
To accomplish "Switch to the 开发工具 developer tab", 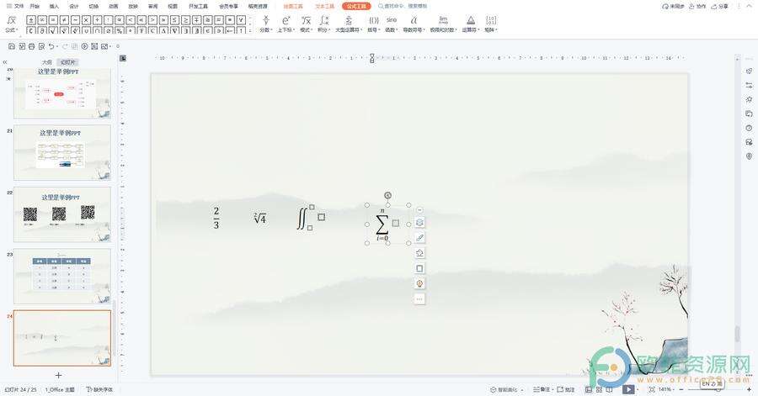I will (x=198, y=6).
